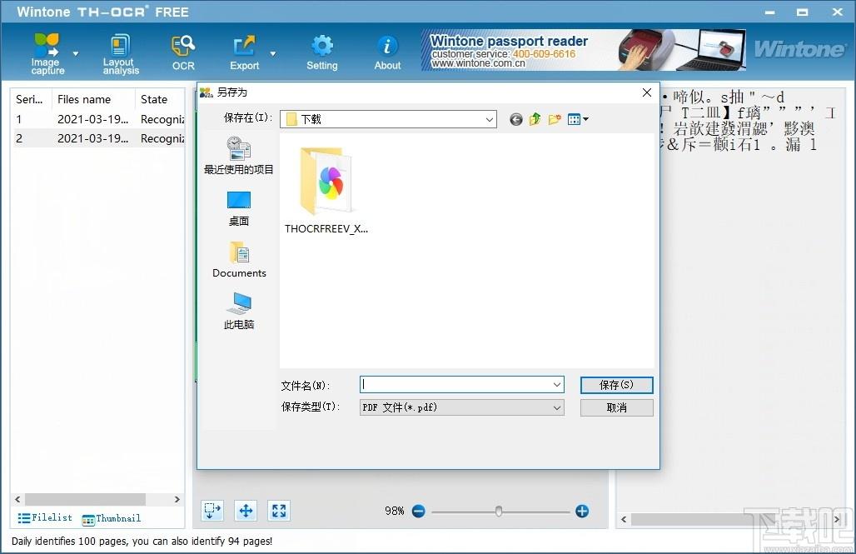Run Layout analysis from the toolbar
This screenshot has height=554, width=856.
[121, 53]
